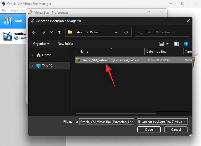Open the file dialog help icon
Viewport: 201px width, 146px height.
coord(186,44)
